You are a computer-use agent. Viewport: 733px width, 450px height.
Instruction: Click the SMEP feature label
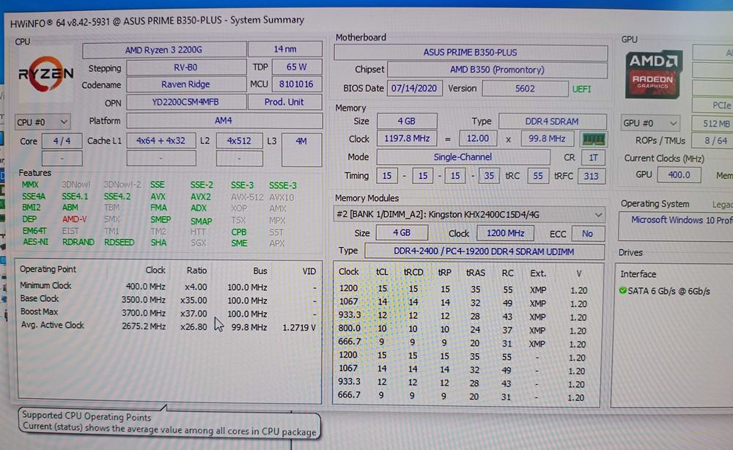click(161, 219)
